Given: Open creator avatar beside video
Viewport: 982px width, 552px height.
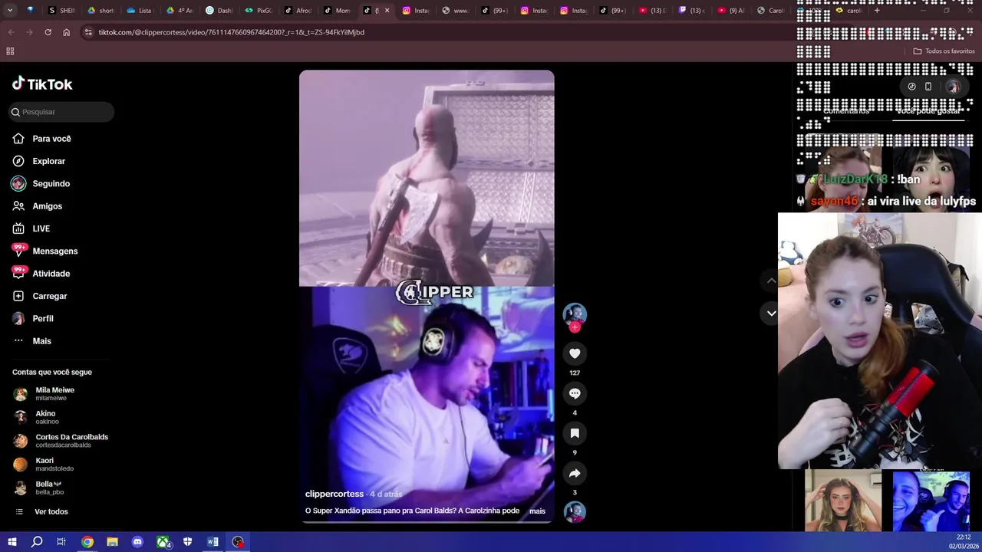Looking at the screenshot, I should 575,314.
